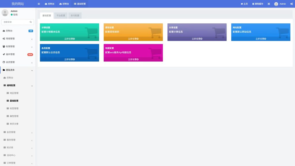Click the 搜索菜单 search input field

16,22
